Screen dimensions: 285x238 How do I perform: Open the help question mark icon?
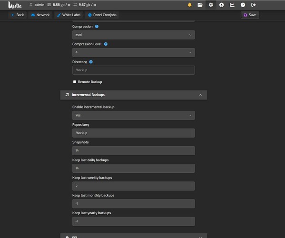coord(243,5)
